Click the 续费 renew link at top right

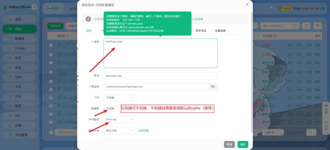pyautogui.click(x=322, y=9)
